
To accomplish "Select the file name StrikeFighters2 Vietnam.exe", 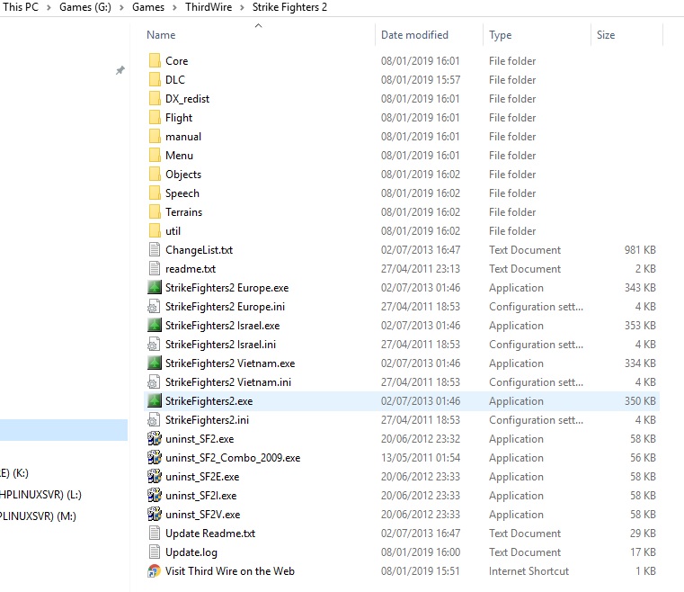I will (230, 363).
